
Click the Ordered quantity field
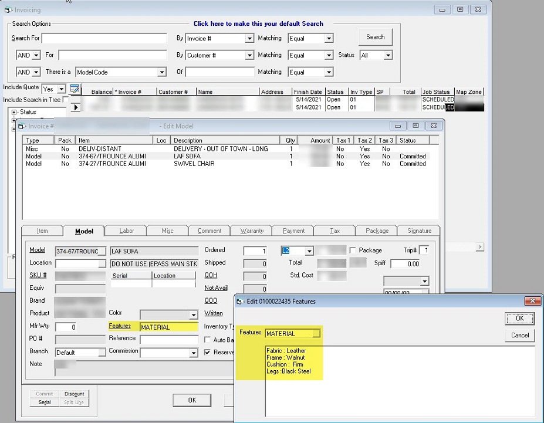(255, 251)
